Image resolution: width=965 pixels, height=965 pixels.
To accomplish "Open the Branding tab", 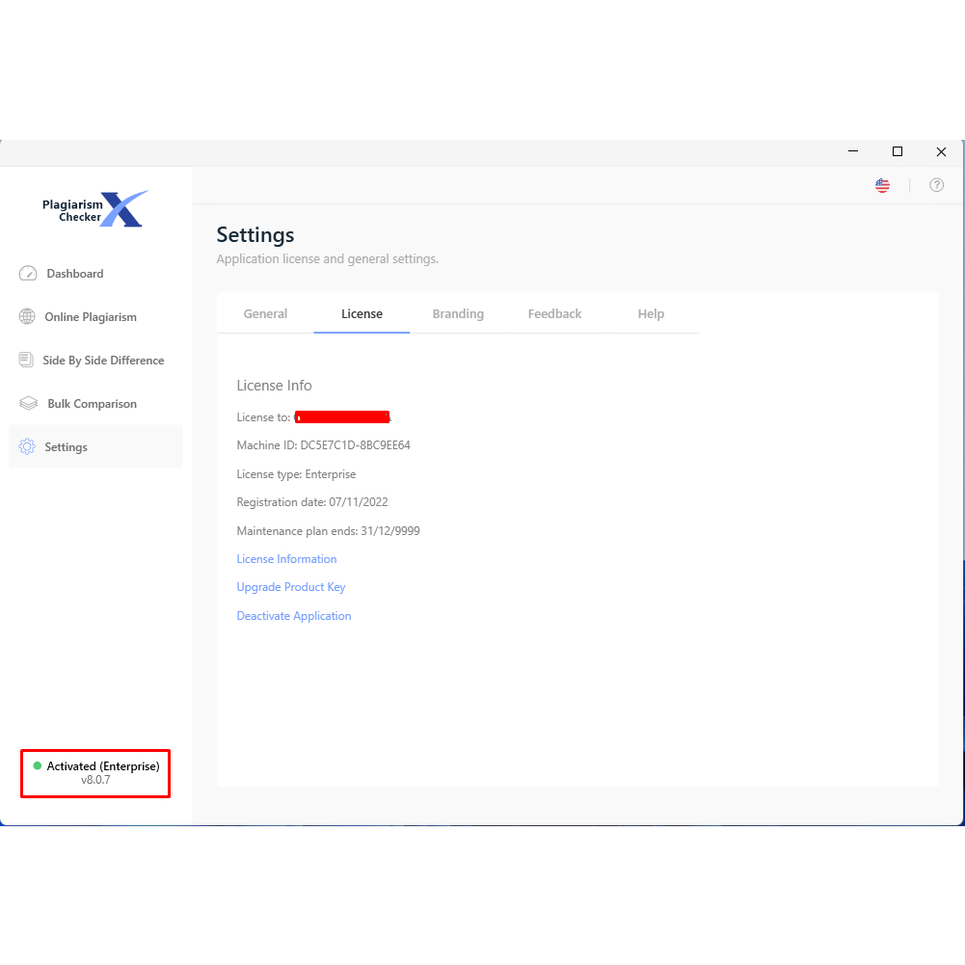I will click(x=458, y=314).
